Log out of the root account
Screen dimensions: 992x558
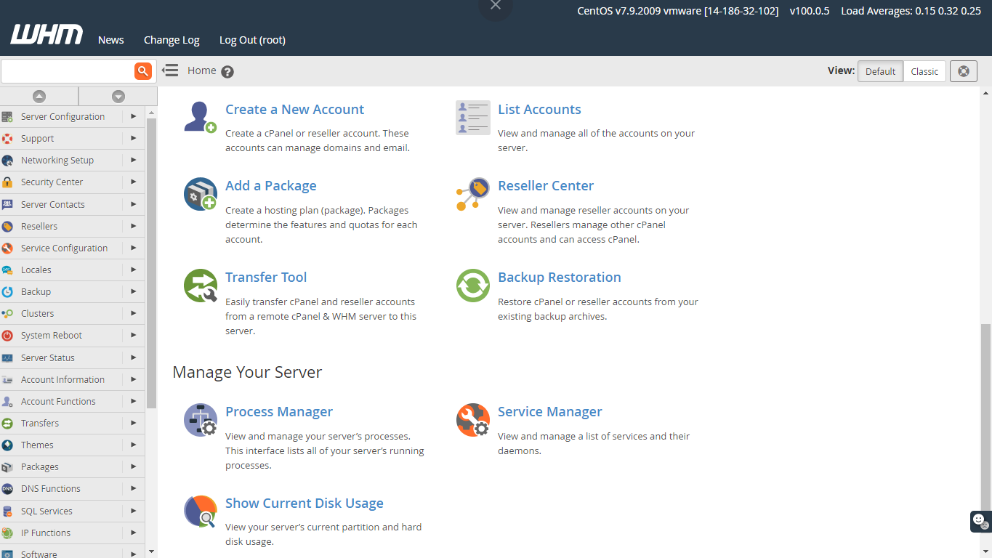point(252,40)
